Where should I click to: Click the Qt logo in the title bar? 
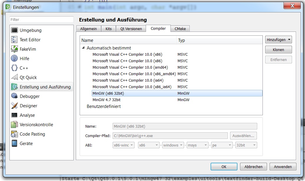pos(8,7)
